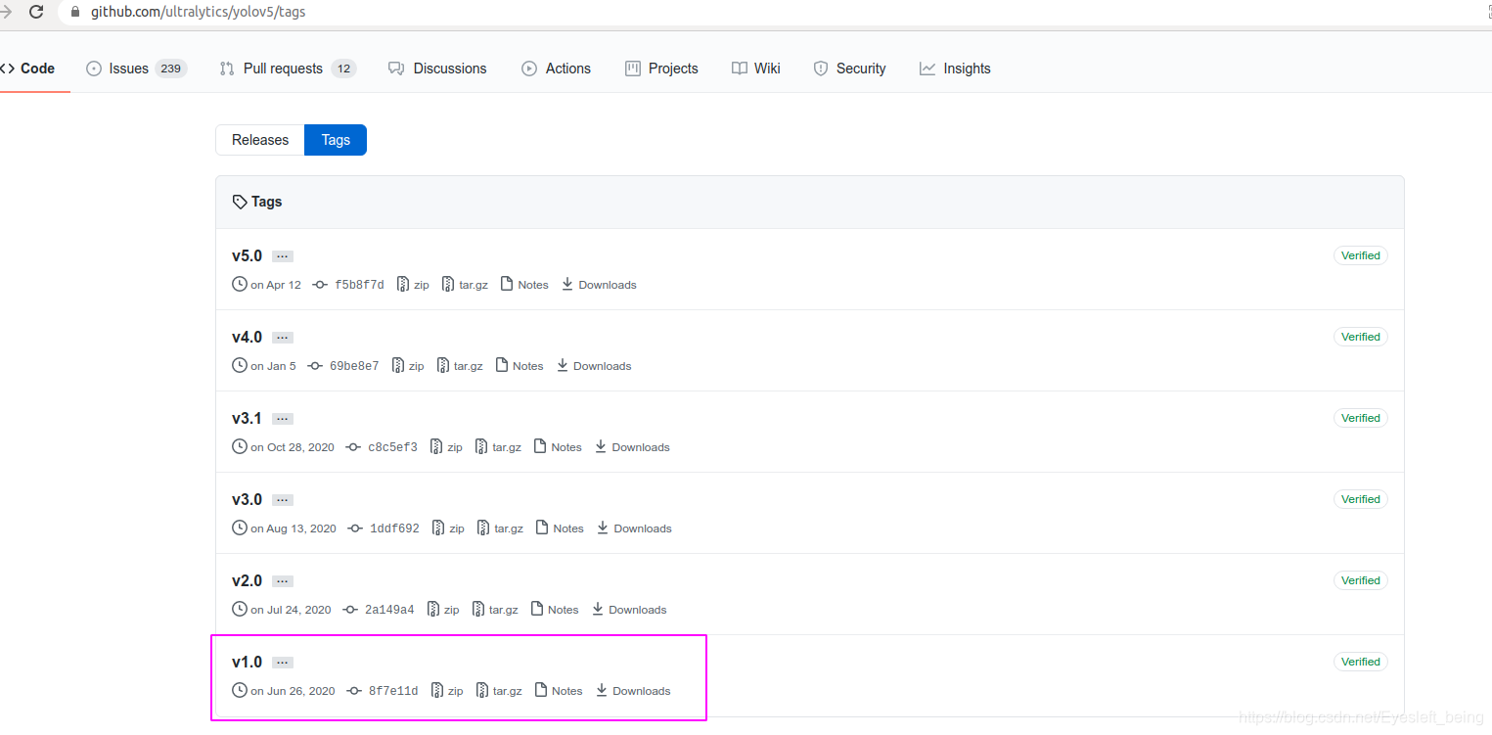This screenshot has height=735, width=1492.
Task: Expand the v2.0 ellipsis details
Action: pos(283,581)
